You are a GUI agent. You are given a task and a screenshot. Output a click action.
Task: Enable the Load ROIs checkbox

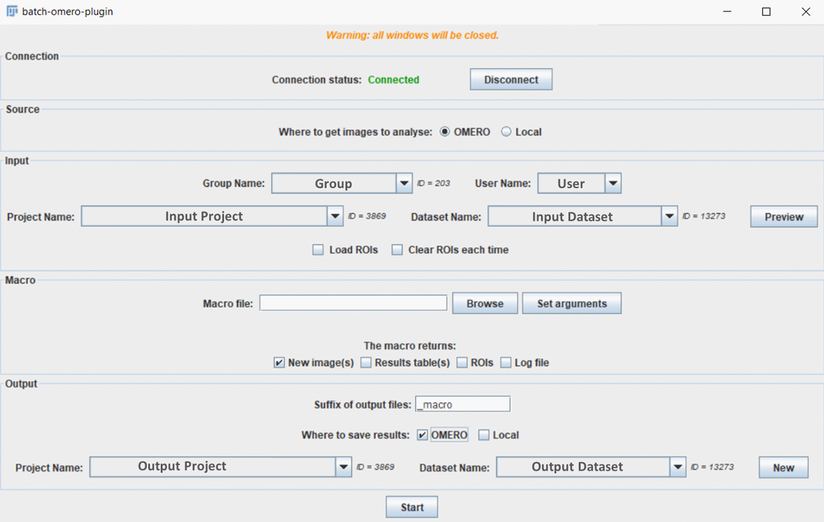point(318,250)
